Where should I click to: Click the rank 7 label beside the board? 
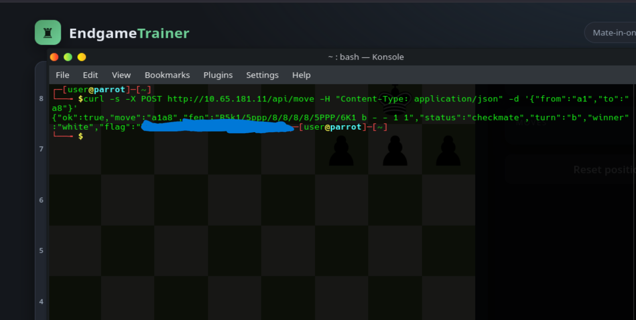pyautogui.click(x=41, y=149)
